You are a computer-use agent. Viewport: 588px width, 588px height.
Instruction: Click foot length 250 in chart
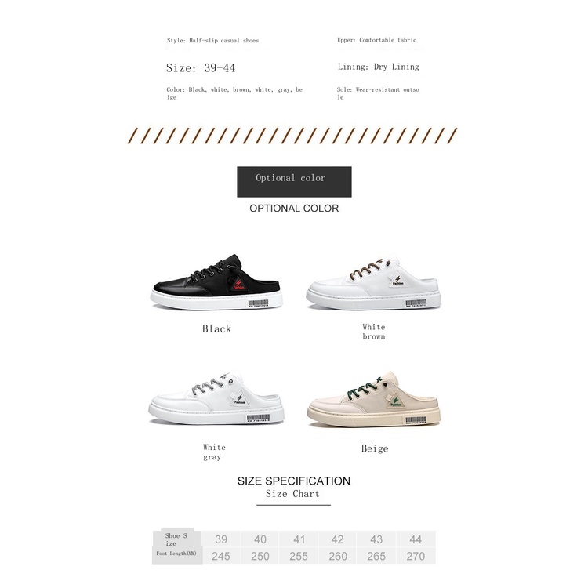260,556
